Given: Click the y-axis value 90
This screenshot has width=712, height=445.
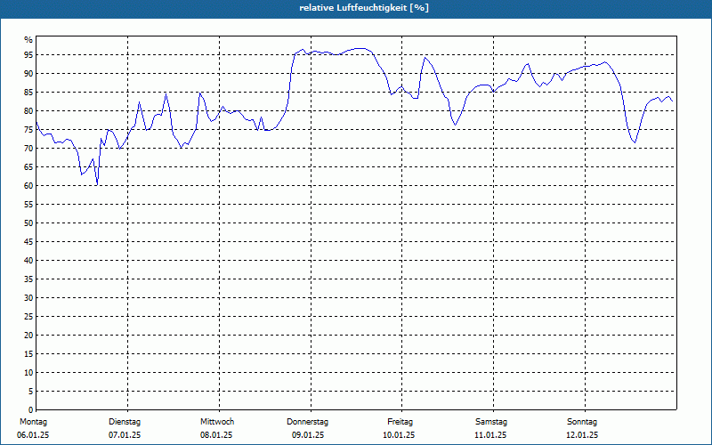Looking at the screenshot, I should coord(28,74).
